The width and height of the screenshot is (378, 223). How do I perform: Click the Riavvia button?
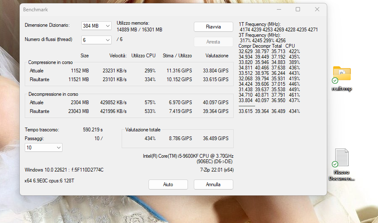214,27
